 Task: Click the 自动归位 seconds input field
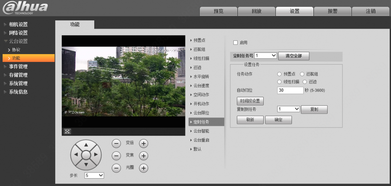click(290, 90)
